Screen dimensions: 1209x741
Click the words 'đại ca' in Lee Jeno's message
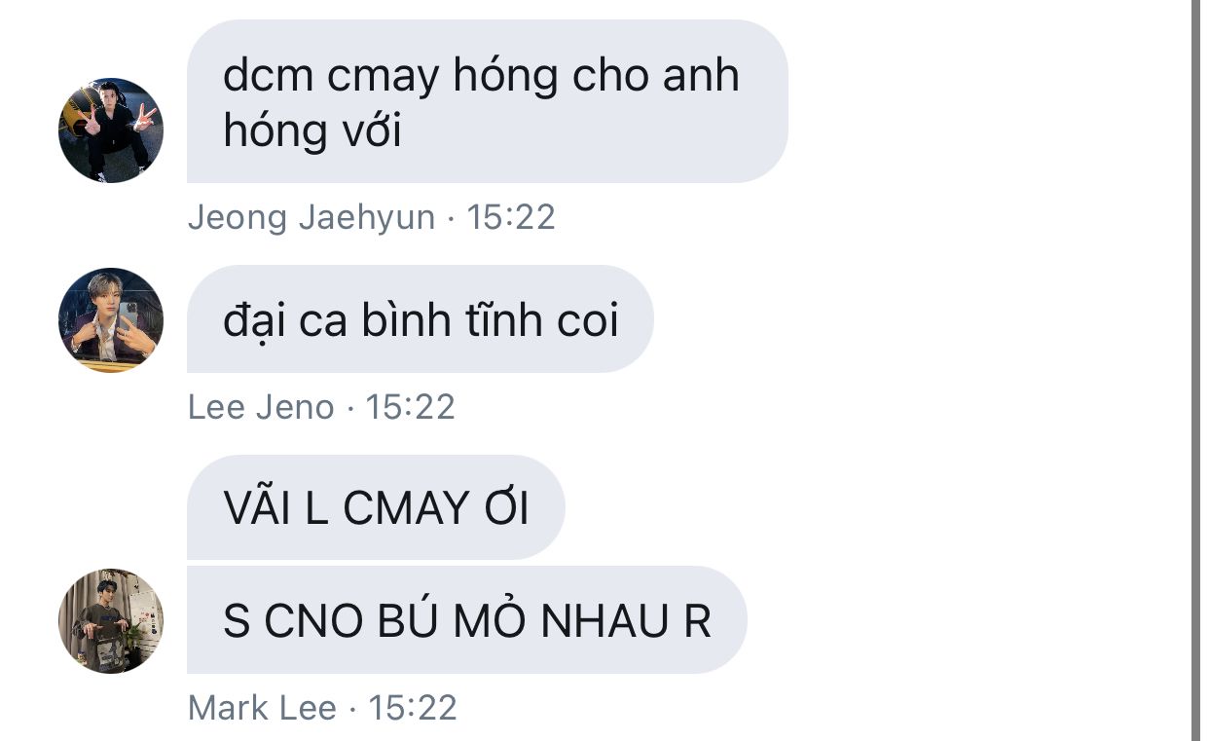(285, 320)
